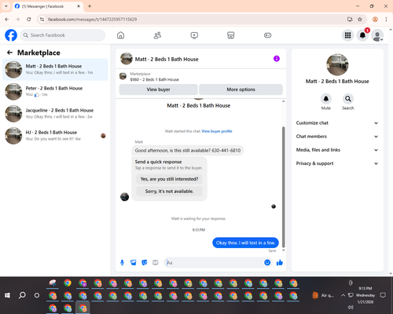The width and height of the screenshot is (393, 314).
Task: Click the chat message scrollbar
Action: point(283,187)
